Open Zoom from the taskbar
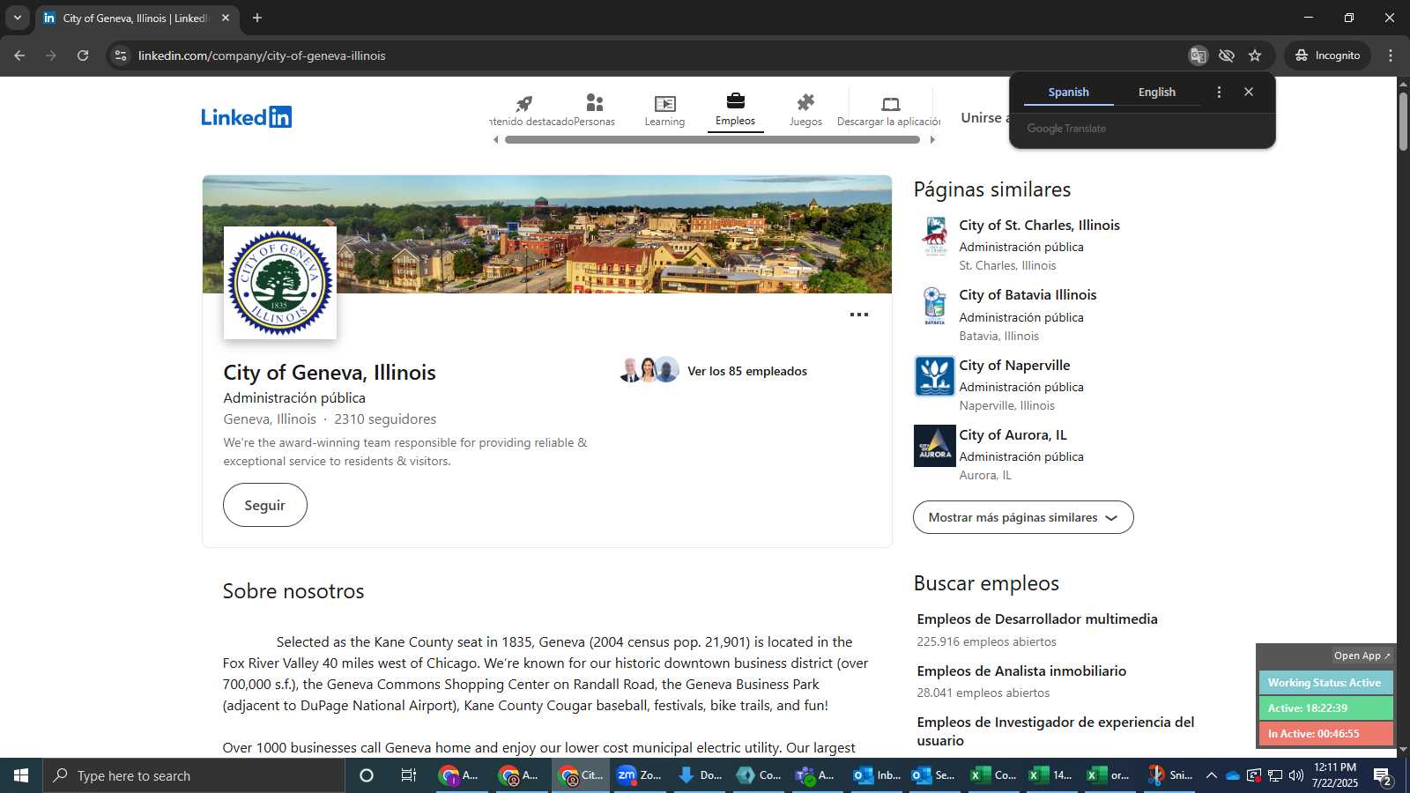The width and height of the screenshot is (1410, 793). coord(639,775)
